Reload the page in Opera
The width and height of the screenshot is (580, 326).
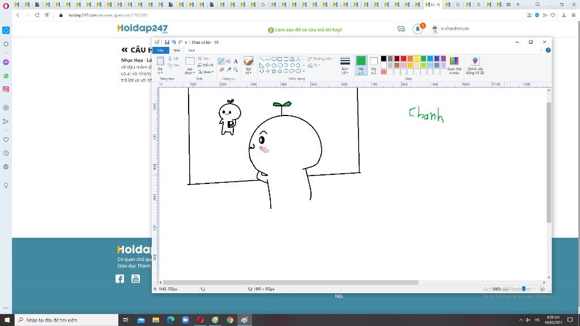coord(37,15)
